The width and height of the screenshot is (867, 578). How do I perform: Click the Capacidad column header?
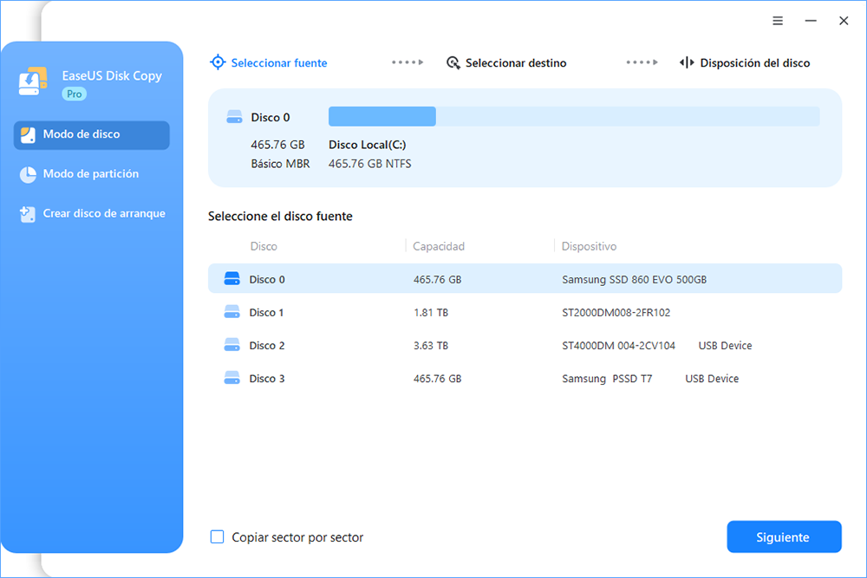coord(439,246)
